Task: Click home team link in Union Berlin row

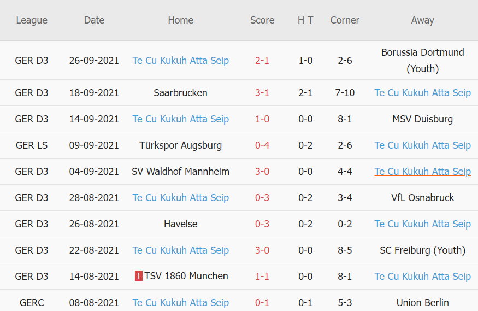Action: [x=180, y=303]
